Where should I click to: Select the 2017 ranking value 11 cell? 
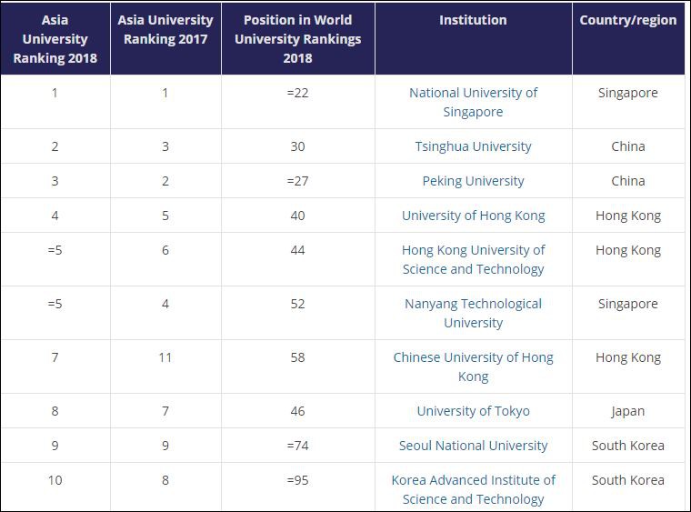point(165,357)
